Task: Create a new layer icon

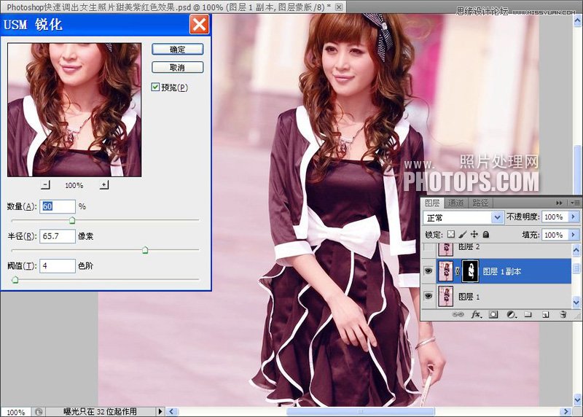Action: click(545, 315)
